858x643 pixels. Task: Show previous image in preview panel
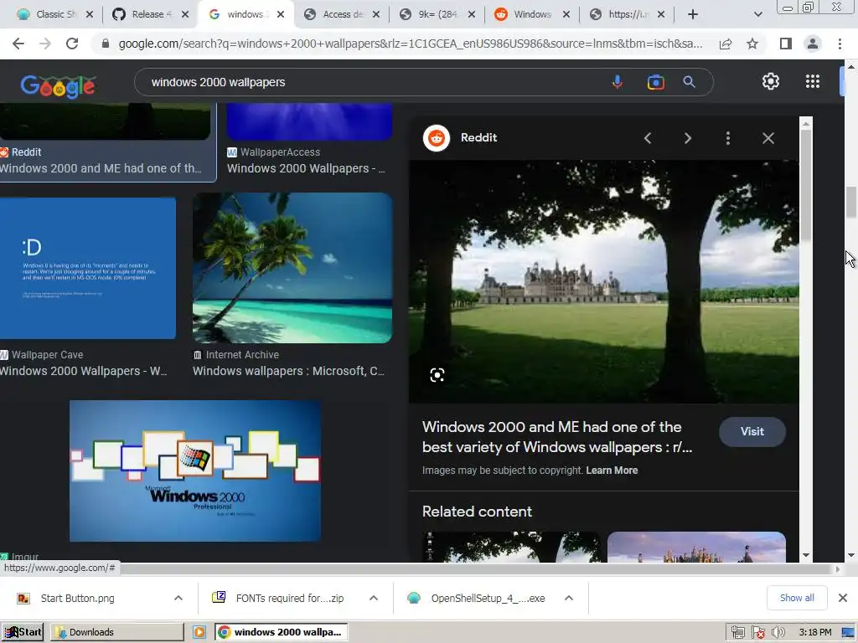pyautogui.click(x=648, y=138)
